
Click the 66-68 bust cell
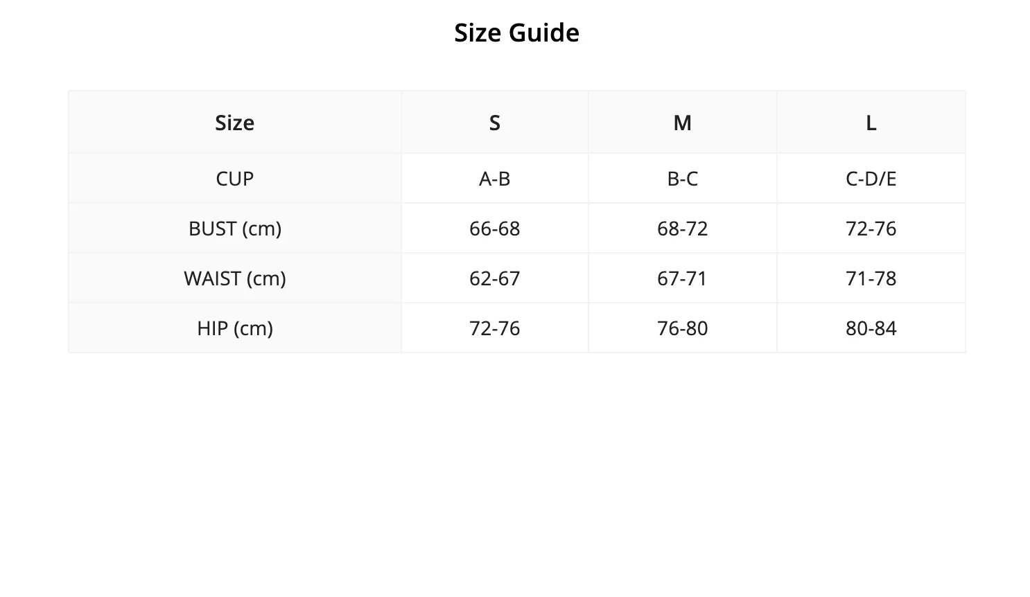(x=495, y=229)
